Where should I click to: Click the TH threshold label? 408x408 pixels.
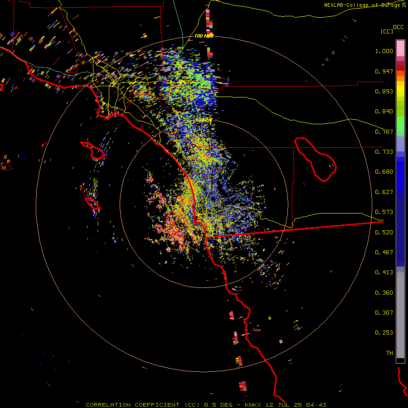point(389,353)
